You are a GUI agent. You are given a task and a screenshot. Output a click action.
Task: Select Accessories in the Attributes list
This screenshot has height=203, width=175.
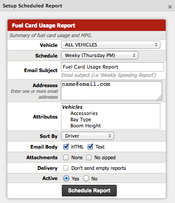[x=84, y=113]
